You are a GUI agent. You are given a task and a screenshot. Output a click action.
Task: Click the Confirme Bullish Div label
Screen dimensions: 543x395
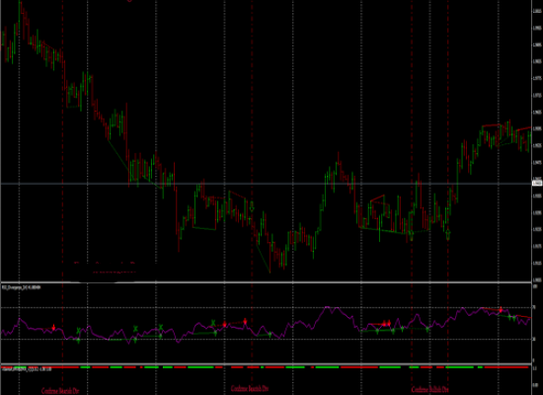(429, 389)
